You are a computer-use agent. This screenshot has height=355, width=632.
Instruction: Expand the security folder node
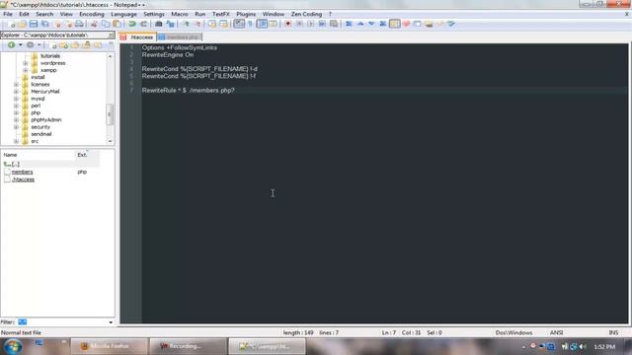(16, 127)
